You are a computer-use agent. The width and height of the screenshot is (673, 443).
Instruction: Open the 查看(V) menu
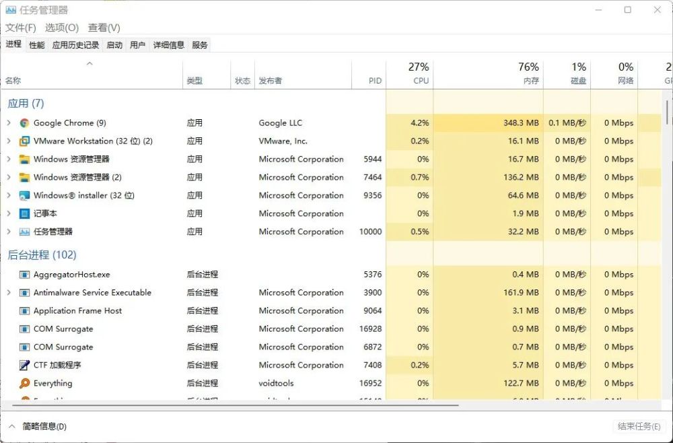tap(104, 28)
